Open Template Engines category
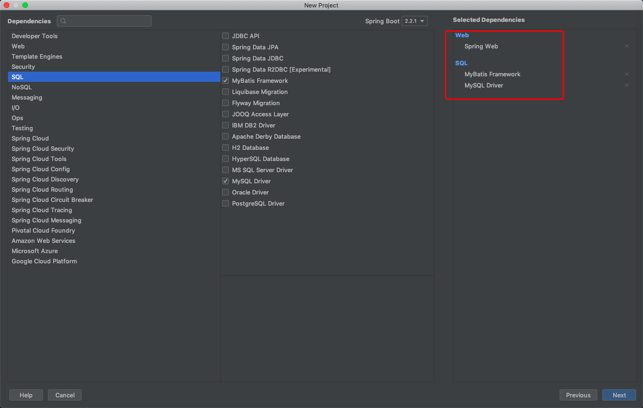This screenshot has height=408, width=643. [x=114, y=56]
